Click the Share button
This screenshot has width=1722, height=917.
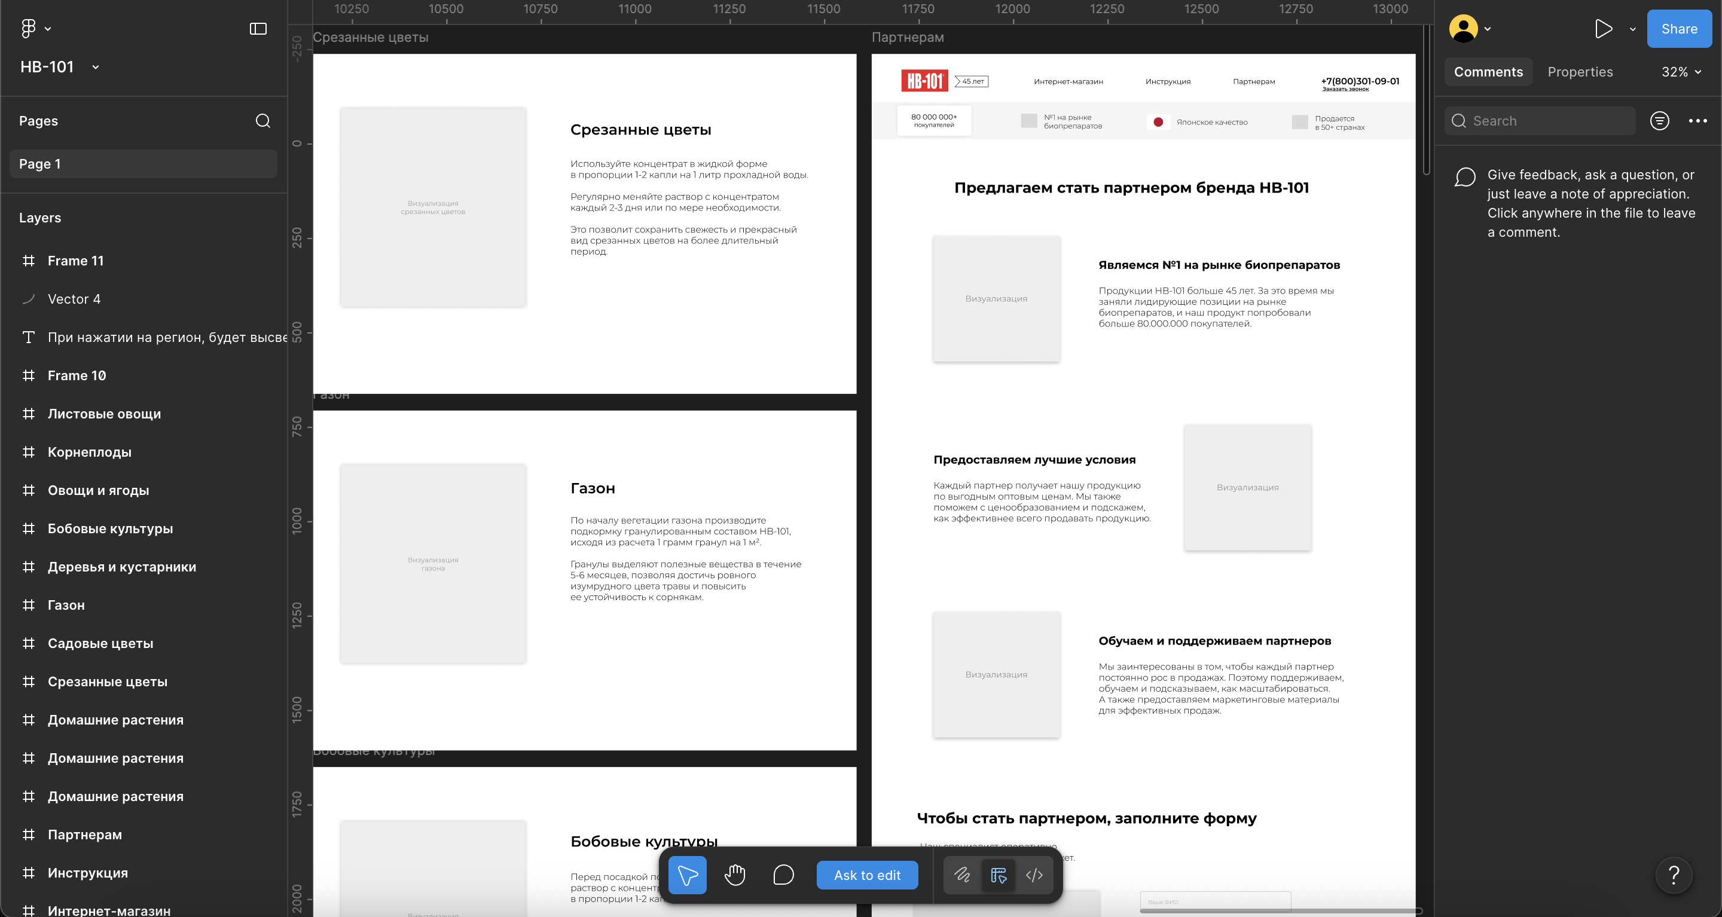tap(1679, 29)
